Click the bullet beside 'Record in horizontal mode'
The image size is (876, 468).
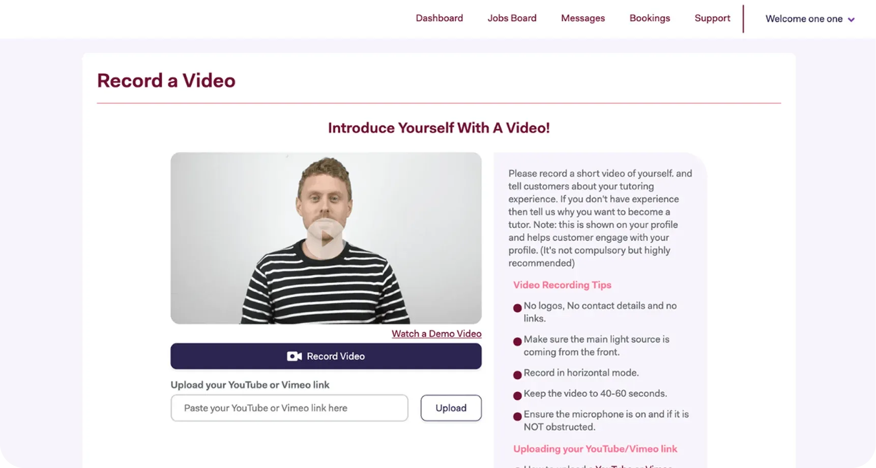pos(517,375)
